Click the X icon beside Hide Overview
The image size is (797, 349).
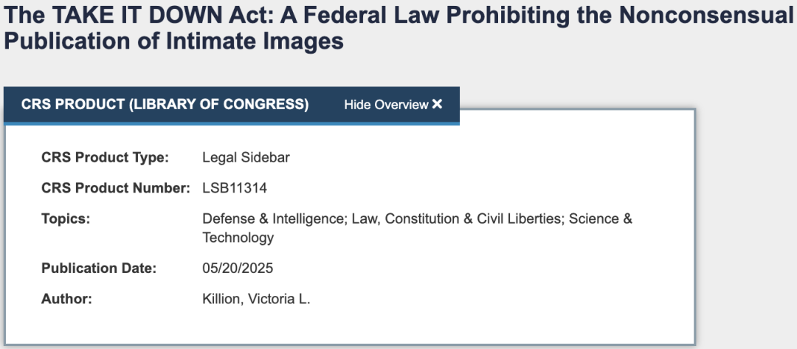coord(438,105)
